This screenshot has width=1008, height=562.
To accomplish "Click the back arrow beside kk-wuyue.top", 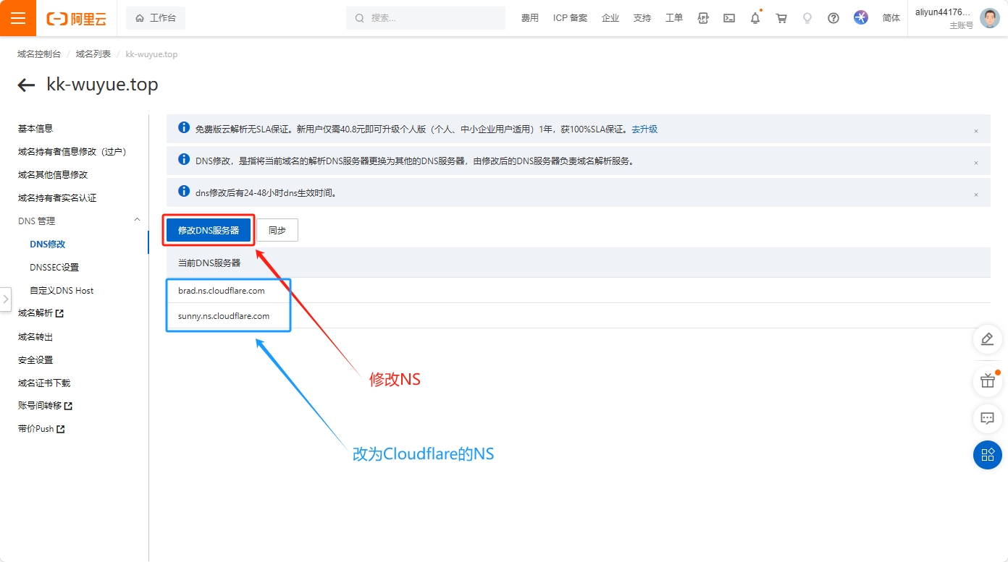I will pyautogui.click(x=26, y=85).
